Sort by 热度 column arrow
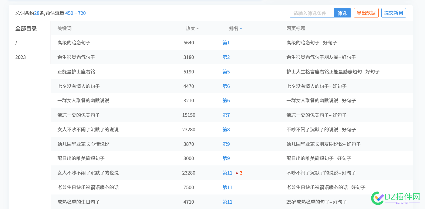 [x=198, y=29]
